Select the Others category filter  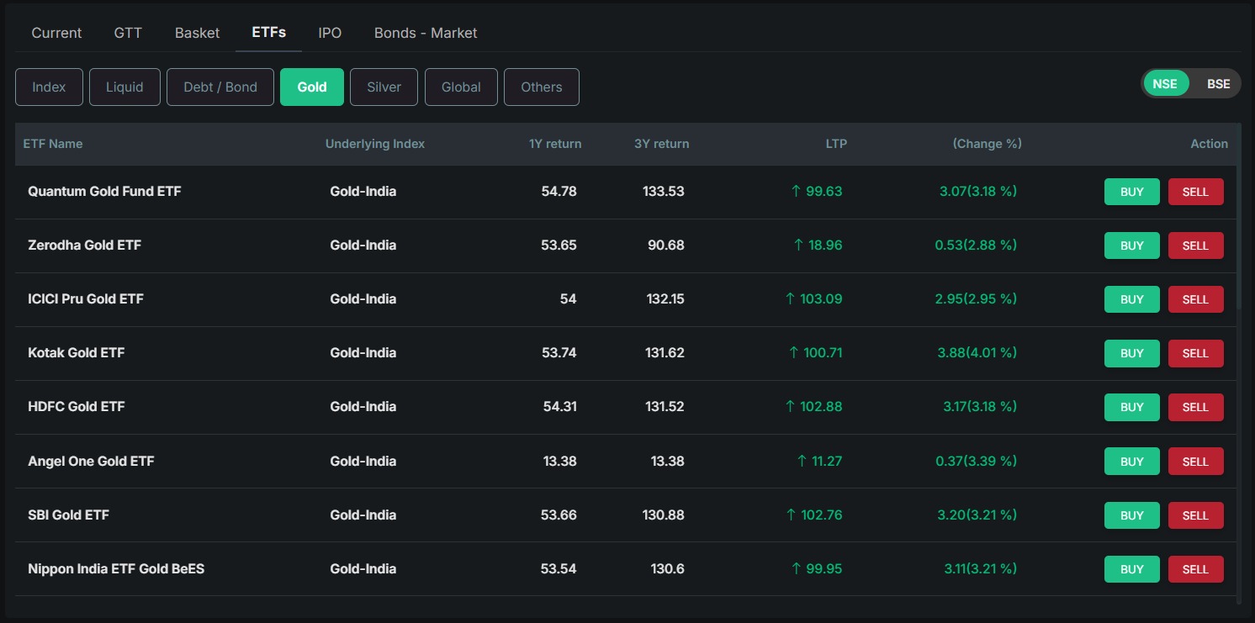pos(541,87)
